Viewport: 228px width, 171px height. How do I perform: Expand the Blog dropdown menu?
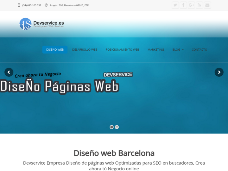178,50
